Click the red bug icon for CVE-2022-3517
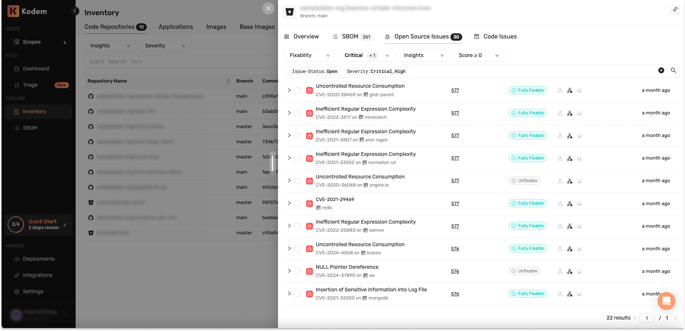The width and height of the screenshot is (685, 331). pos(309,113)
